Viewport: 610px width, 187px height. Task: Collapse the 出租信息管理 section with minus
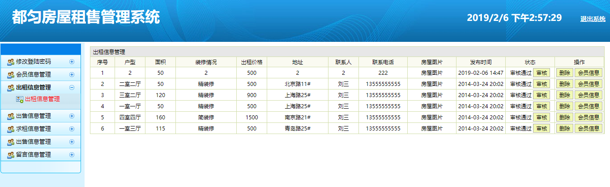(72, 87)
